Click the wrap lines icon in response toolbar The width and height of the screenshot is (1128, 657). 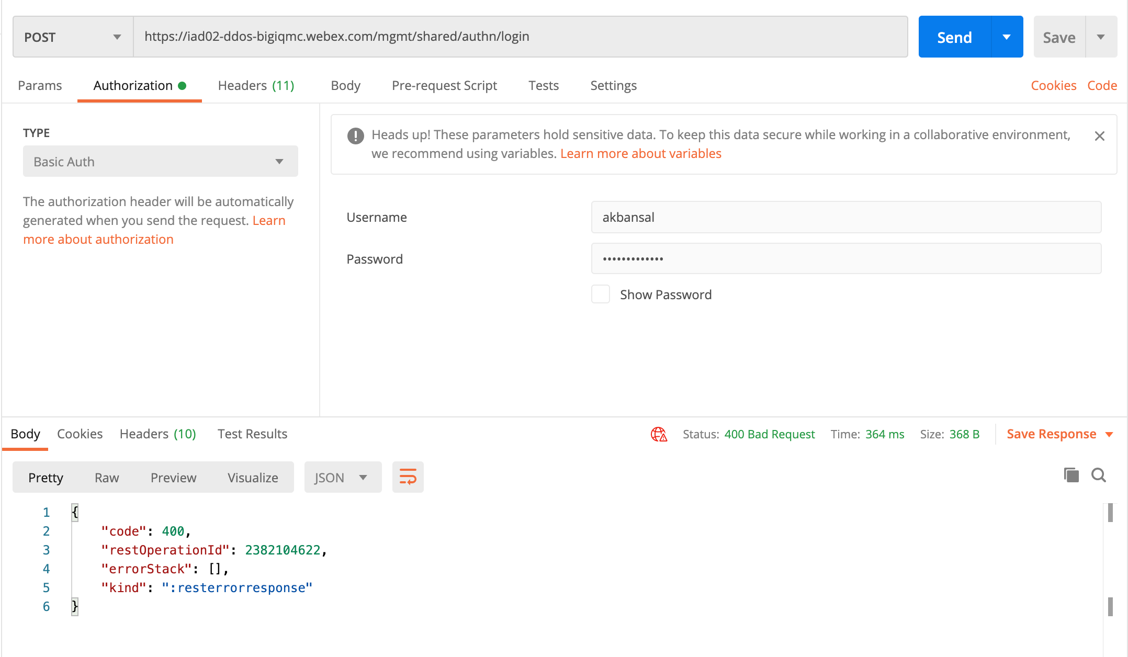[408, 477]
